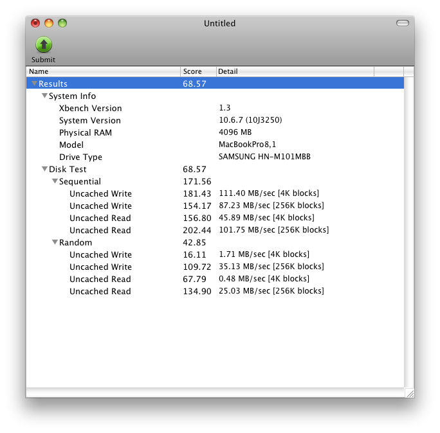Click the 4096 MB RAM value

(235, 132)
